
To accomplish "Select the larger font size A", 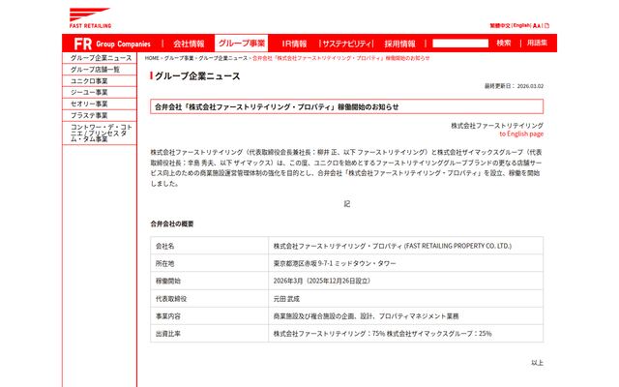I will [535, 26].
